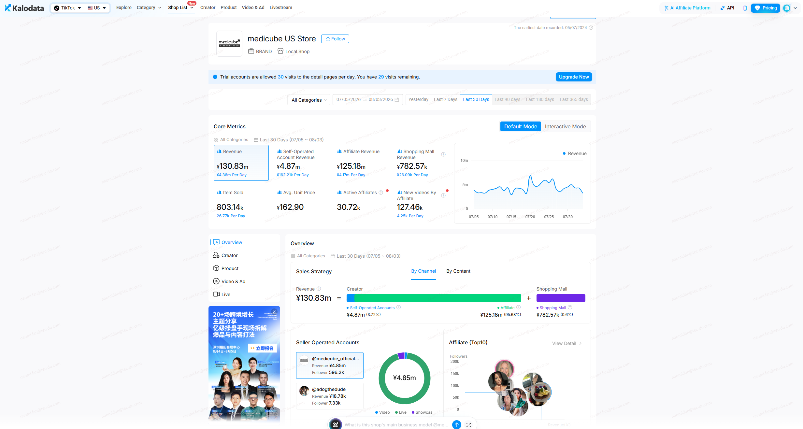Select the Product section in sidebar
Viewport: 803px width, 429px height.
(x=226, y=268)
